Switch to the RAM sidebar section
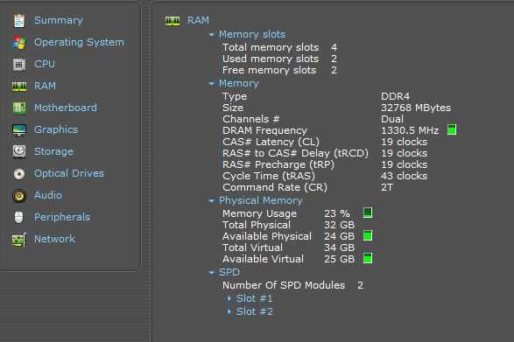The height and width of the screenshot is (342, 514). click(x=45, y=86)
